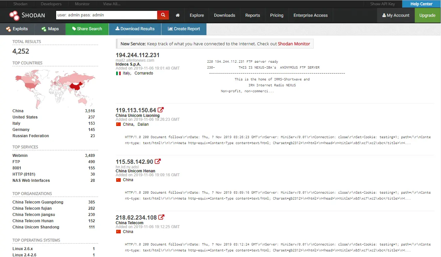Click Dalian city link

pos(143,124)
